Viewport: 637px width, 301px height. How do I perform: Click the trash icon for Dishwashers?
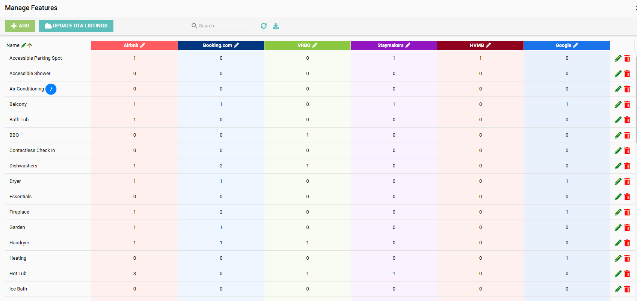[627, 166]
